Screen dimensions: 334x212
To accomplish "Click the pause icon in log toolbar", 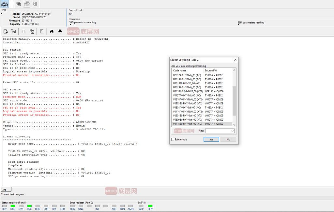I will [x=23, y=32].
